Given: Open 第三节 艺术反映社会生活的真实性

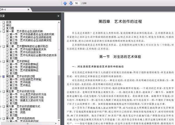Looking at the screenshot, I should (31, 40).
